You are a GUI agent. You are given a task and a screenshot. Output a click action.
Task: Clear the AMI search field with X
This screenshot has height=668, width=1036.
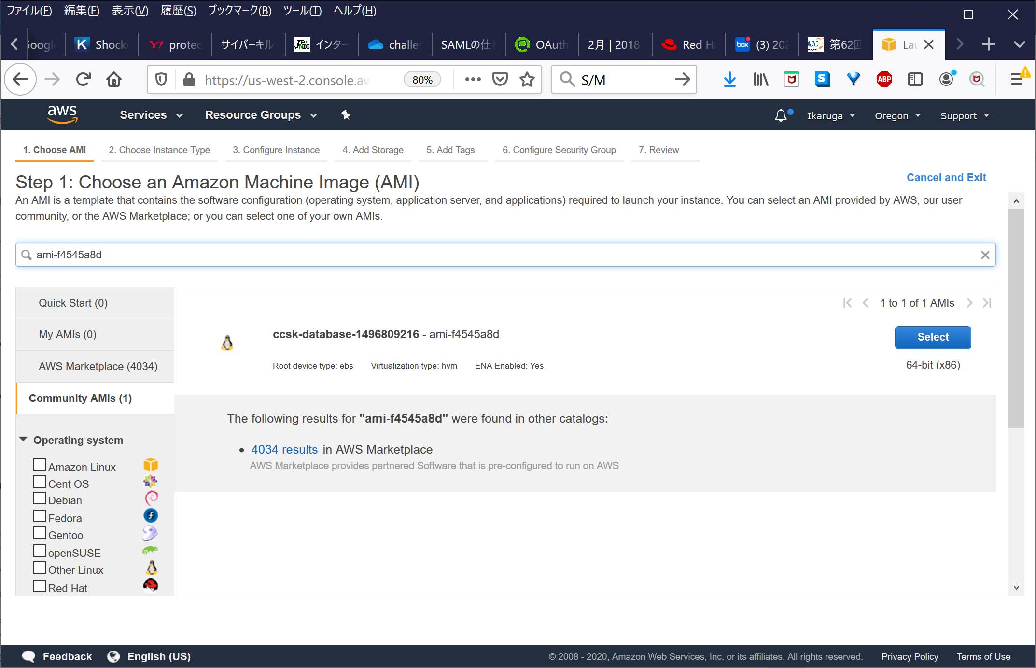[985, 255]
